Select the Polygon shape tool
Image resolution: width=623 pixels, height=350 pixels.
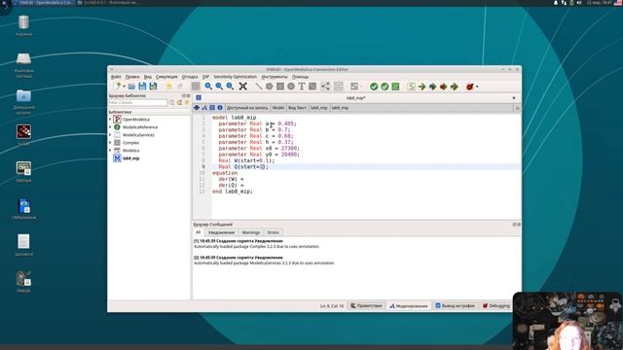pyautogui.click(x=270, y=87)
